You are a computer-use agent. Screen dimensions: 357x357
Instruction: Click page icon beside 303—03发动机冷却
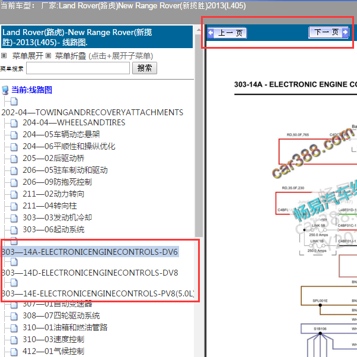14,218
